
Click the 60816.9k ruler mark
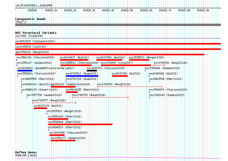coord(203,10)
